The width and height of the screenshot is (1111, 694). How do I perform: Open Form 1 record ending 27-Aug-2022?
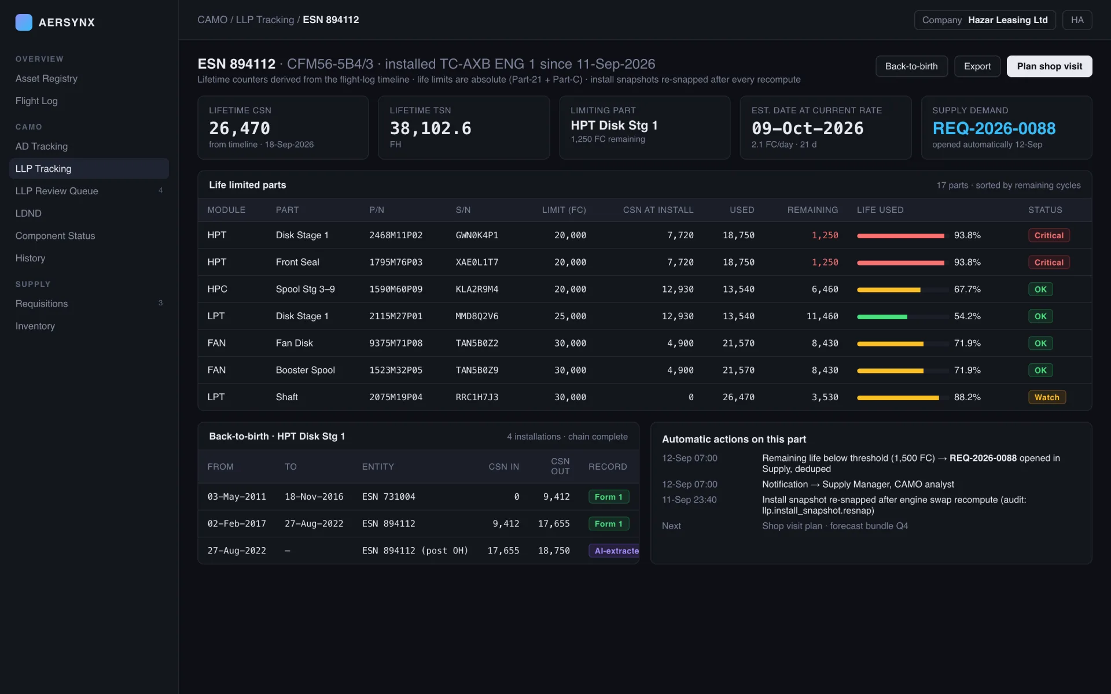[608, 524]
